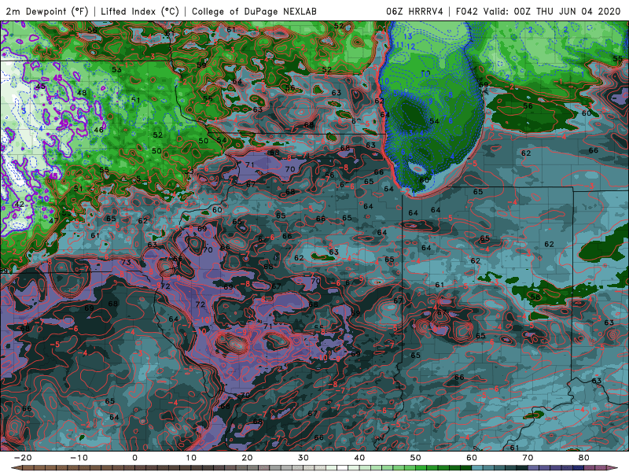This screenshot has height=472, width=629.
Task: Click the 47 dewpoint value on the map
Action: coord(53,221)
